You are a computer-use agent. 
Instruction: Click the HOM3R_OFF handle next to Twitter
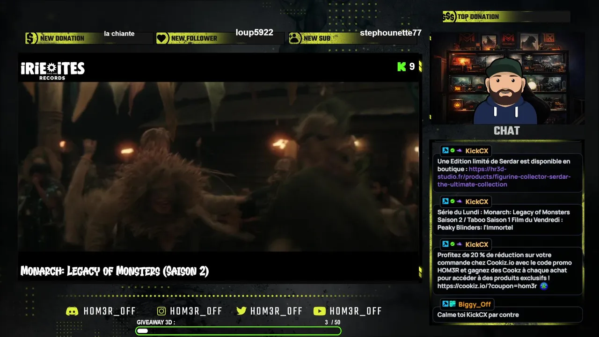click(277, 311)
